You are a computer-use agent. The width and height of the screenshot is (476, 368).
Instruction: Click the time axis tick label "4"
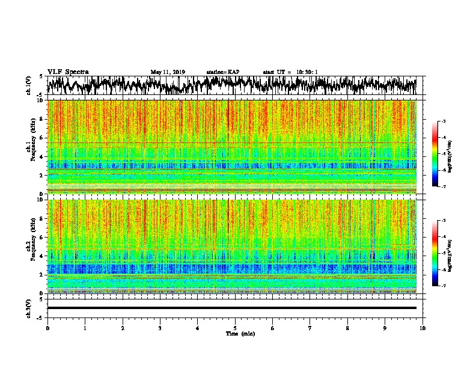[x=198, y=328]
